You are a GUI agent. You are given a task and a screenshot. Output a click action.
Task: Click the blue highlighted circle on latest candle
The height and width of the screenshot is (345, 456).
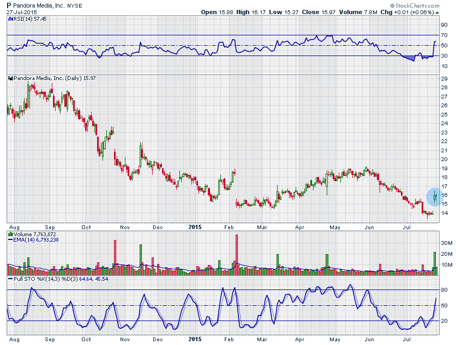pyautogui.click(x=435, y=195)
